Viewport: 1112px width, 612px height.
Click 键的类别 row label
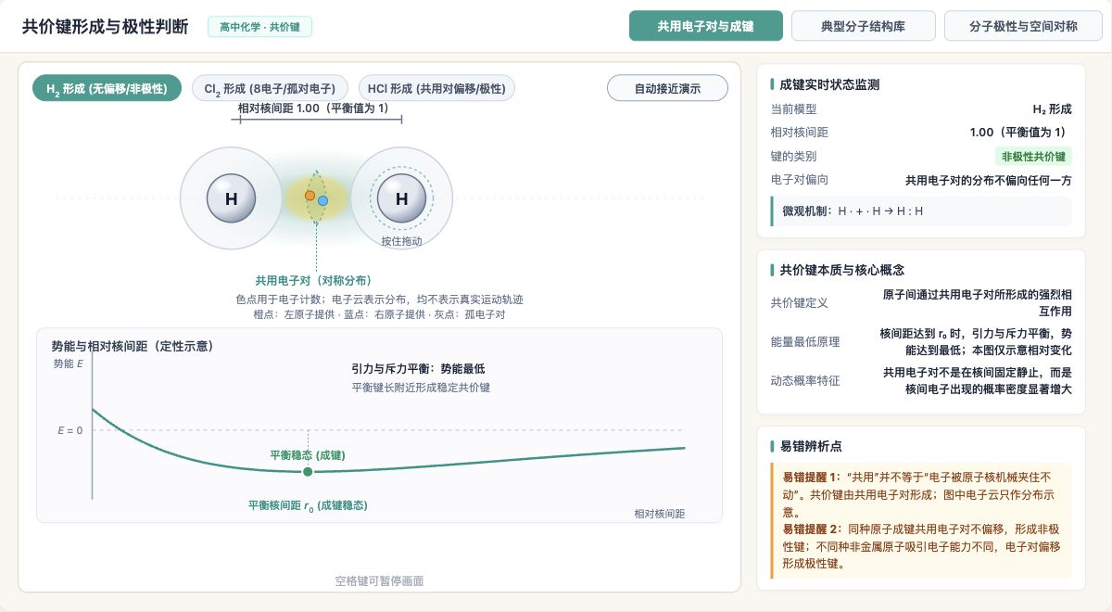coord(794,156)
